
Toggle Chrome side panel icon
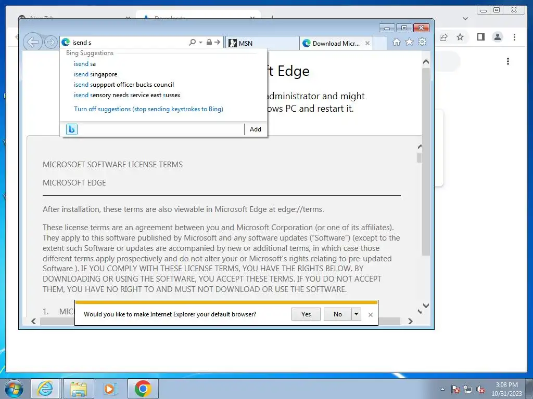point(480,37)
